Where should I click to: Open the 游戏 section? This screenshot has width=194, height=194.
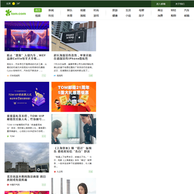point(96,16)
